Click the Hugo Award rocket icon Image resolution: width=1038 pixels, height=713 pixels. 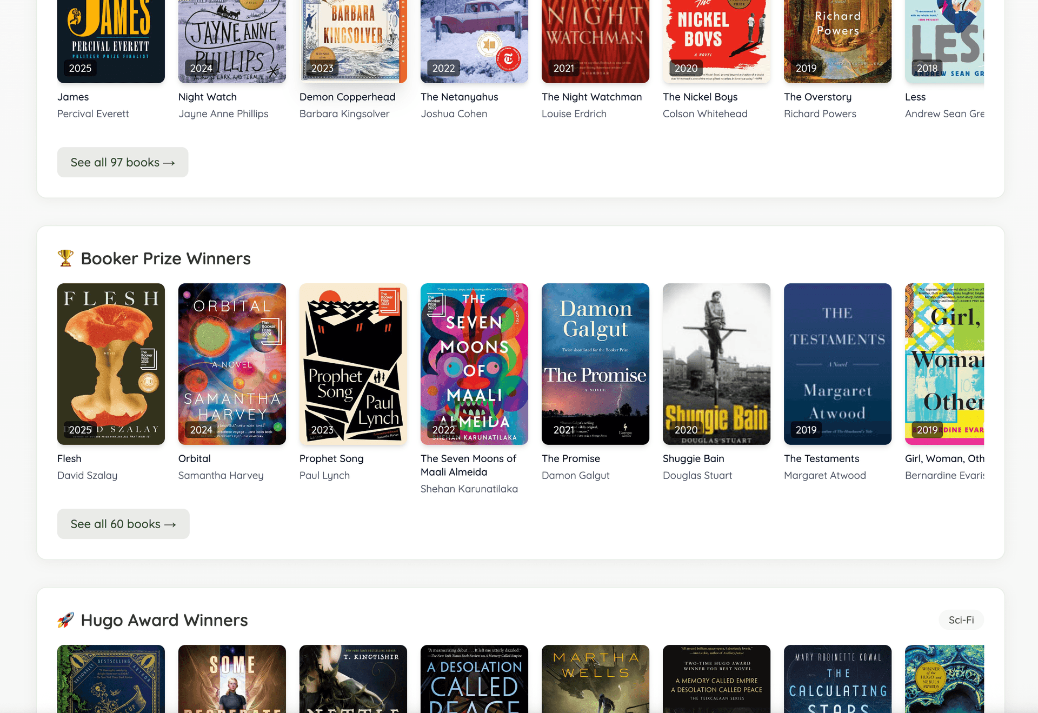pos(65,620)
